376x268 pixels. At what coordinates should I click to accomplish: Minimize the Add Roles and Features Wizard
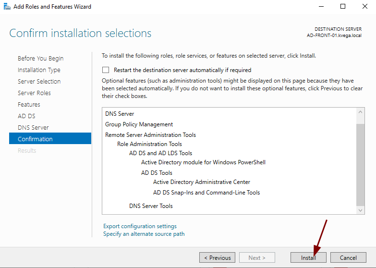click(x=320, y=7)
